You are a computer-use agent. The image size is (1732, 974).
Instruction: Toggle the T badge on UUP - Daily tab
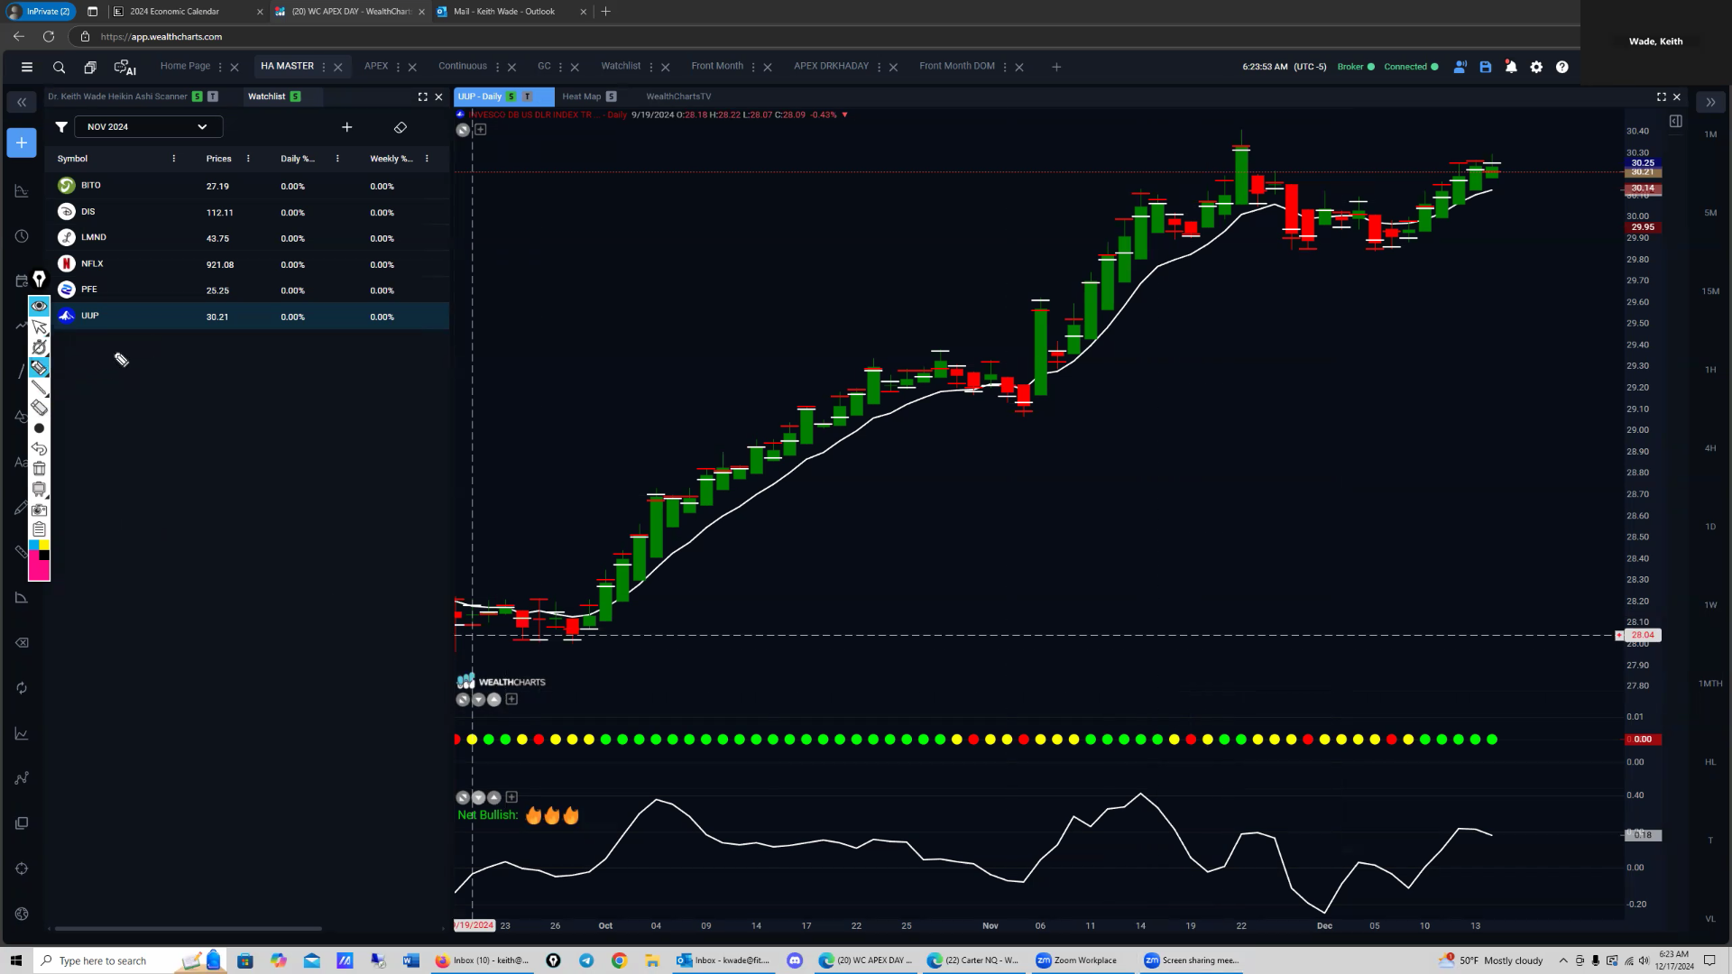point(528,96)
